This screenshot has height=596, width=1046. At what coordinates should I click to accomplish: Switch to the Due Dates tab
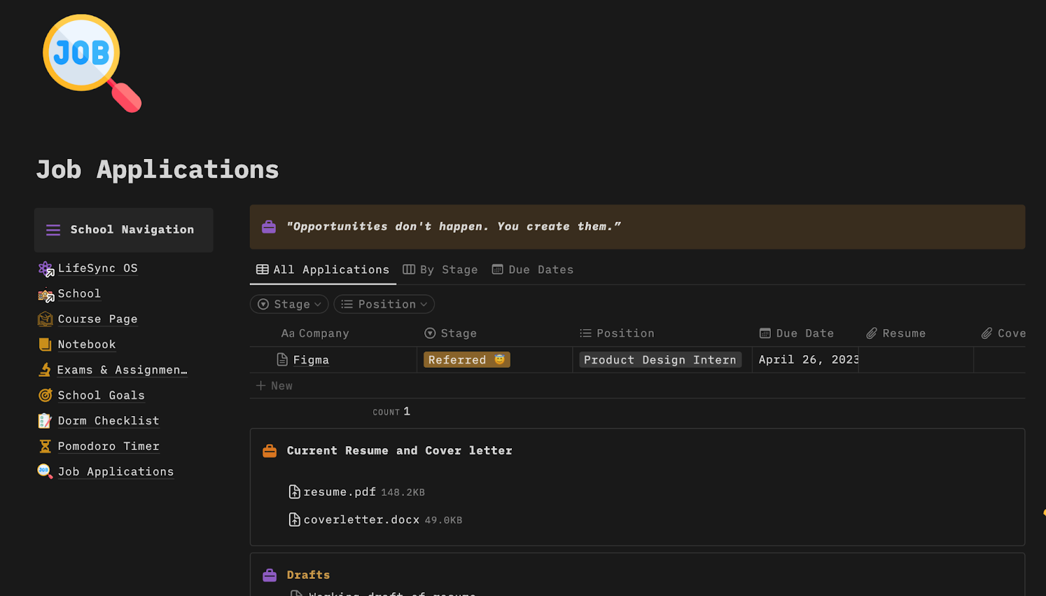(x=532, y=270)
